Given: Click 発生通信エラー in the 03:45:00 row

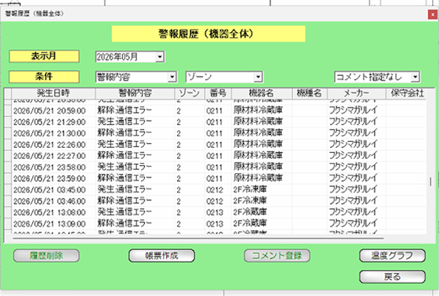Looking at the screenshot, I should [125, 189].
